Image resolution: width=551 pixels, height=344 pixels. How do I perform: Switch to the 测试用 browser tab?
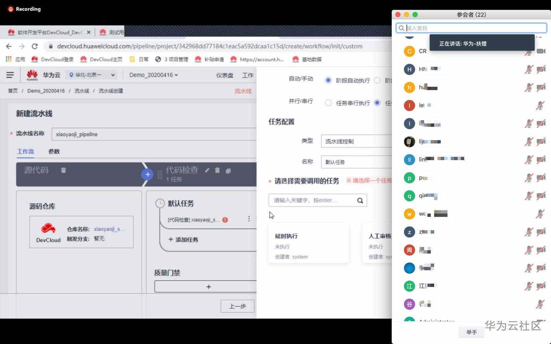[112, 32]
